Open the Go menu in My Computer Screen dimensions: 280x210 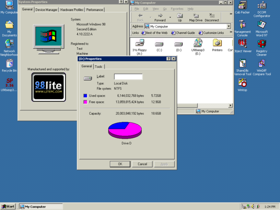click(x=164, y=9)
